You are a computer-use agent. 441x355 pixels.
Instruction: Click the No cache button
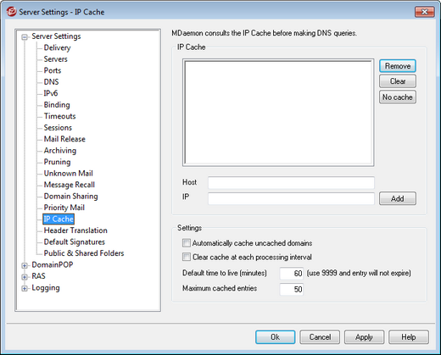pyautogui.click(x=398, y=97)
